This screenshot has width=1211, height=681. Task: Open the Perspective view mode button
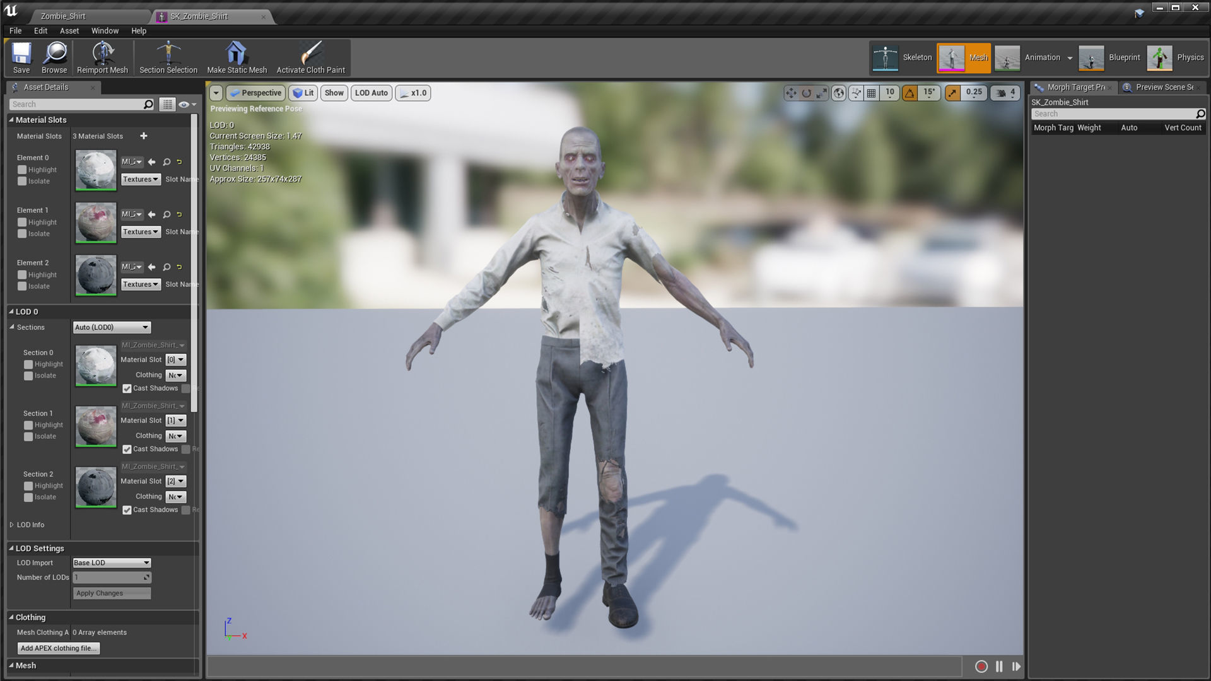tap(255, 93)
